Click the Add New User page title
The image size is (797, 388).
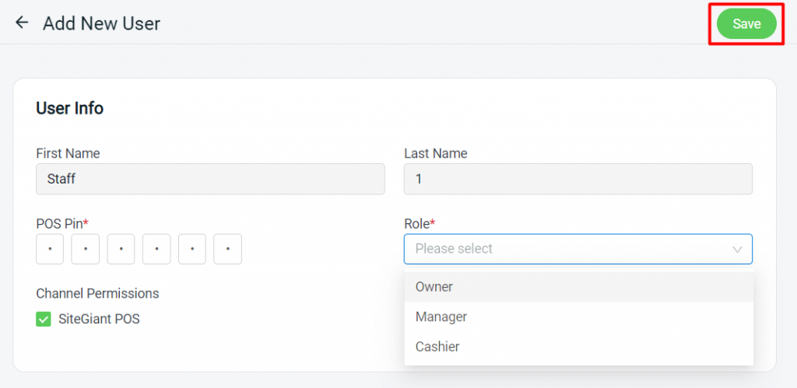pos(102,23)
